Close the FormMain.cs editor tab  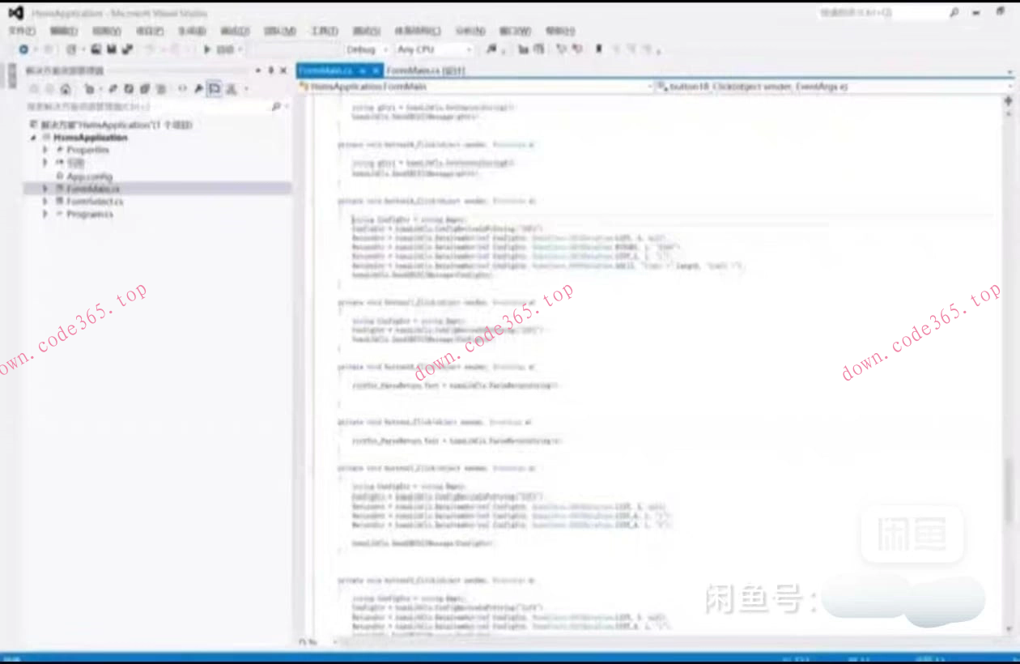pos(376,71)
